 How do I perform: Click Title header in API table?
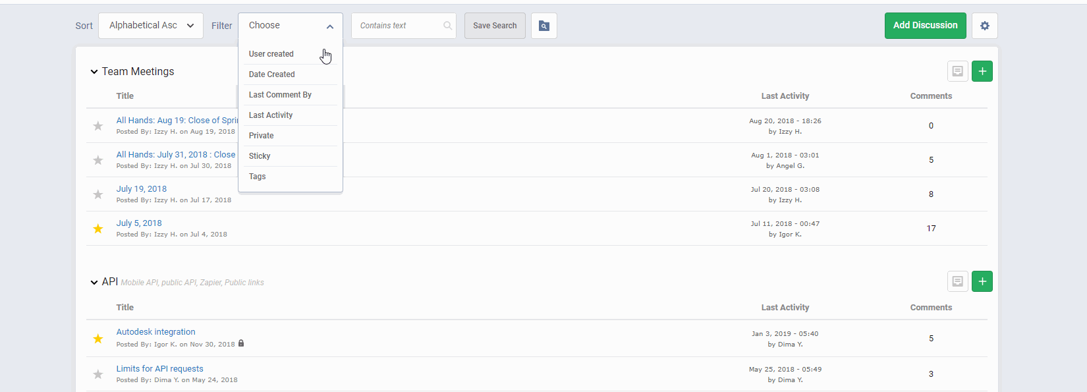pos(125,308)
